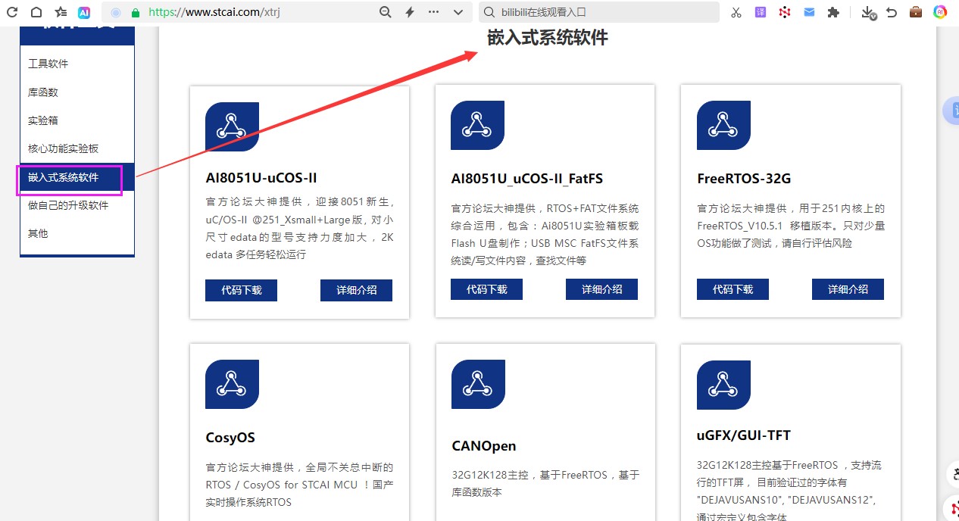The height and width of the screenshot is (521, 959).
Task: Click the floating blue widget at right edge
Action: (951, 111)
